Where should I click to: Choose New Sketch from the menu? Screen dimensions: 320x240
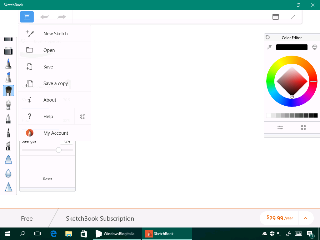pos(55,33)
